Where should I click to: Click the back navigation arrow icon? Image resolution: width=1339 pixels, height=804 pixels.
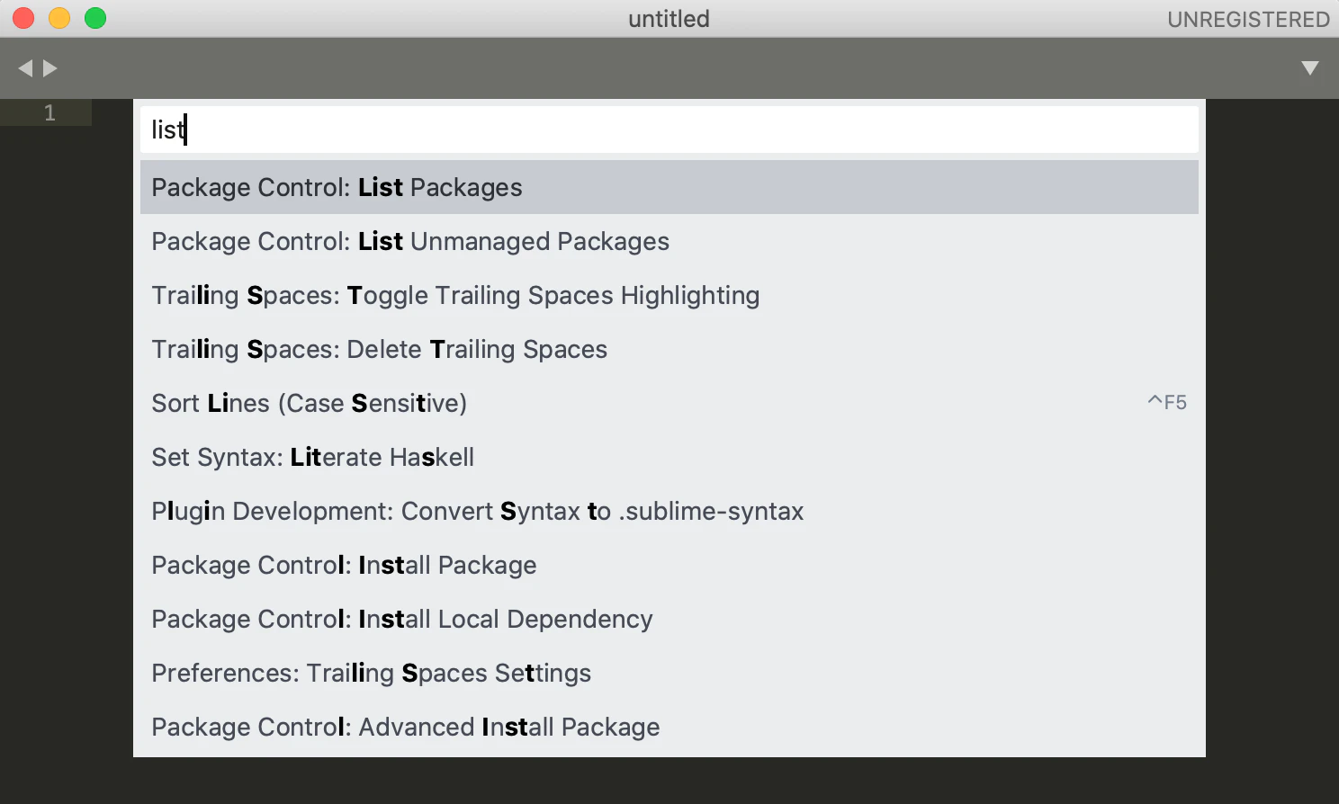pos(25,68)
